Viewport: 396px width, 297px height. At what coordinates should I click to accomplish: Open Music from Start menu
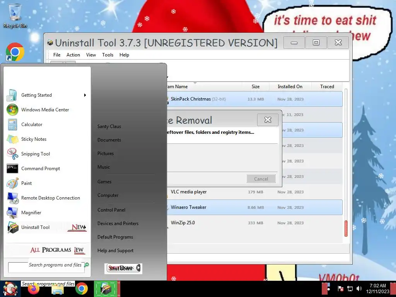pos(104,167)
